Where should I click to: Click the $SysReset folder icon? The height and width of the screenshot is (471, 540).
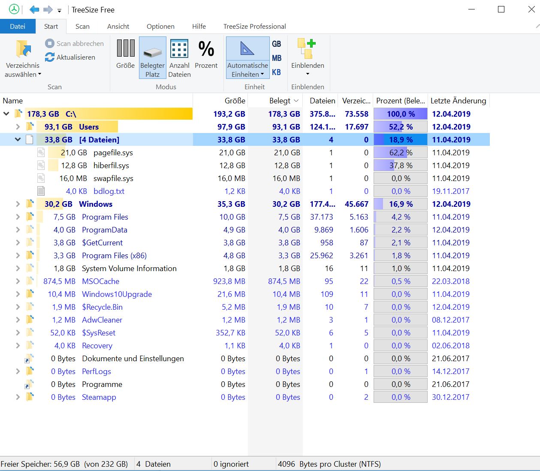tap(30, 332)
